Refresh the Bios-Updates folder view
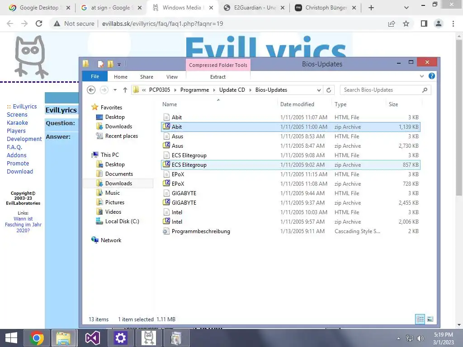 coord(329,90)
